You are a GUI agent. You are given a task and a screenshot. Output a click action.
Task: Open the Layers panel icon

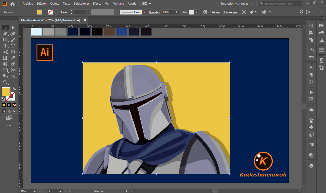pyautogui.click(x=311, y=166)
